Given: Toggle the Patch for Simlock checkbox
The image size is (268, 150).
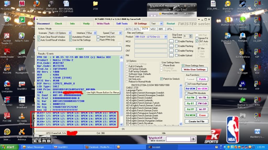Looking at the screenshot, I should coord(162,79).
